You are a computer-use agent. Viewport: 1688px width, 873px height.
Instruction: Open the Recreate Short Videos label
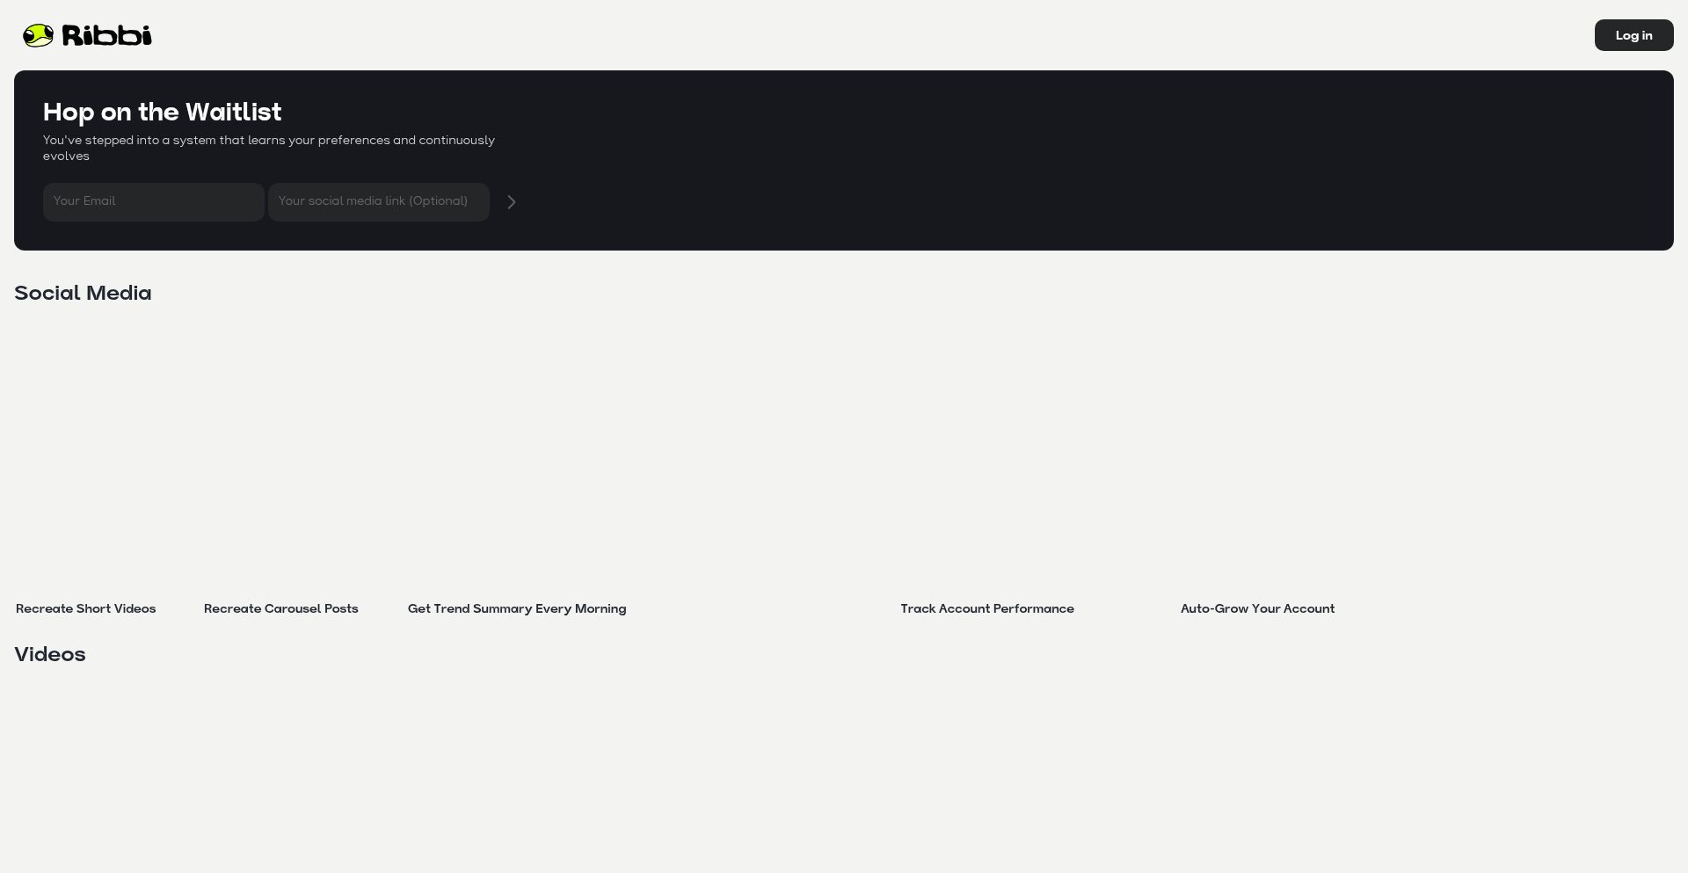point(85,609)
